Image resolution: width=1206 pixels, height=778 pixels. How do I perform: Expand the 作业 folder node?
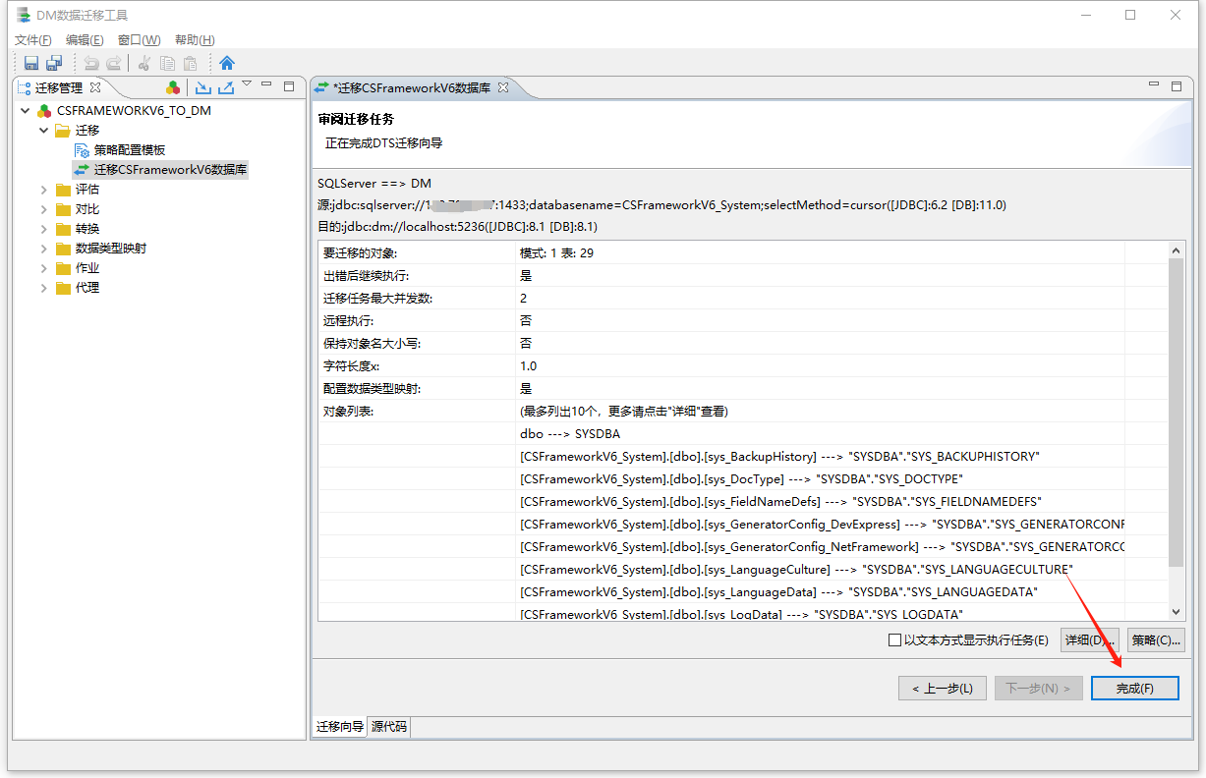click(43, 268)
